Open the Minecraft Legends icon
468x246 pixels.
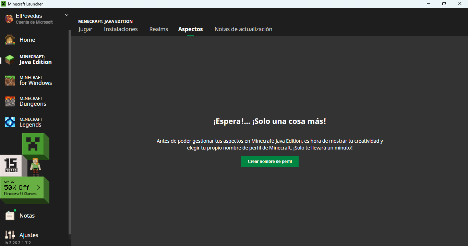point(10,122)
